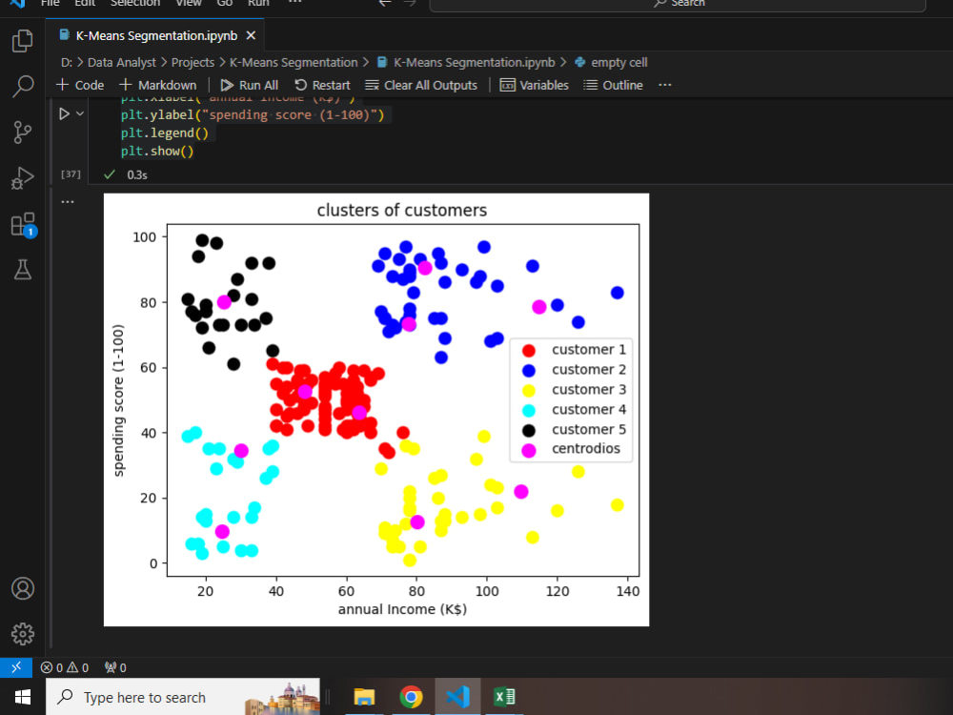
Task: Click the ports forwarded indicator in status bar
Action: click(x=115, y=667)
